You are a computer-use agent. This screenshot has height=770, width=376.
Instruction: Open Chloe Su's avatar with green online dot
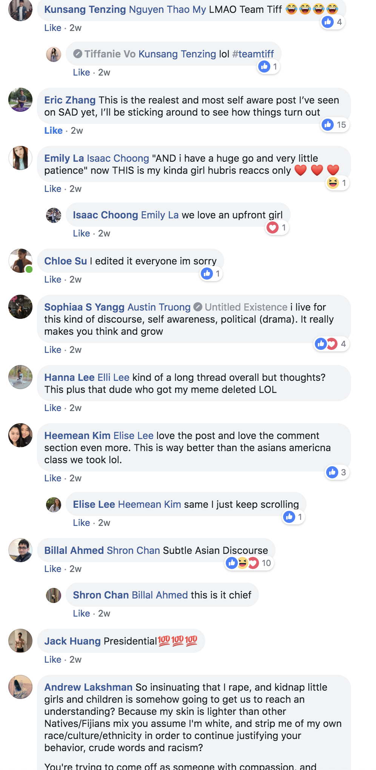tap(20, 261)
